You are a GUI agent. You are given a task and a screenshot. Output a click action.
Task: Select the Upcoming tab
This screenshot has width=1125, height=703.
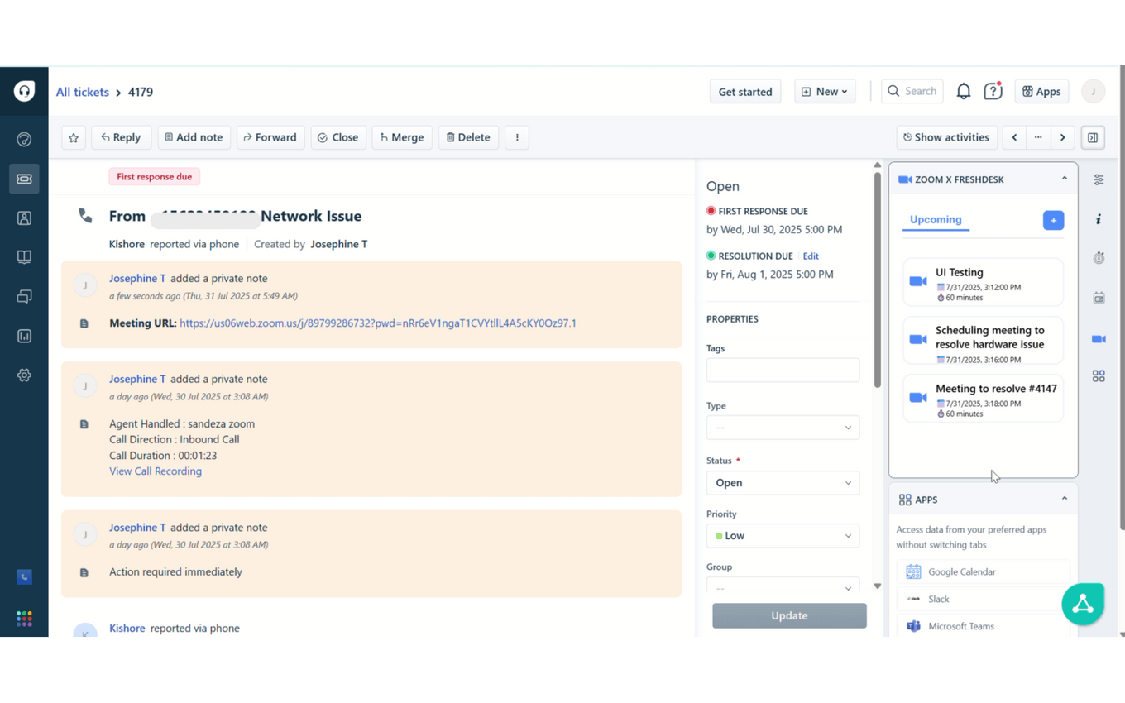(x=936, y=220)
